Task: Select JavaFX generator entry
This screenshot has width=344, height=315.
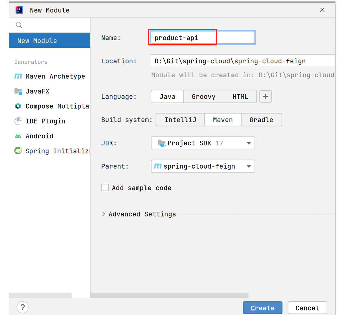Action: pos(50,91)
